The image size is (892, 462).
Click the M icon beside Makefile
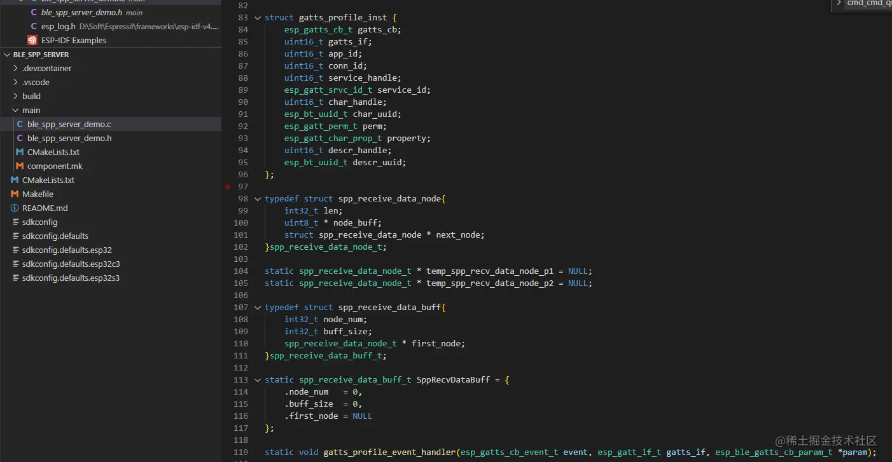15,194
